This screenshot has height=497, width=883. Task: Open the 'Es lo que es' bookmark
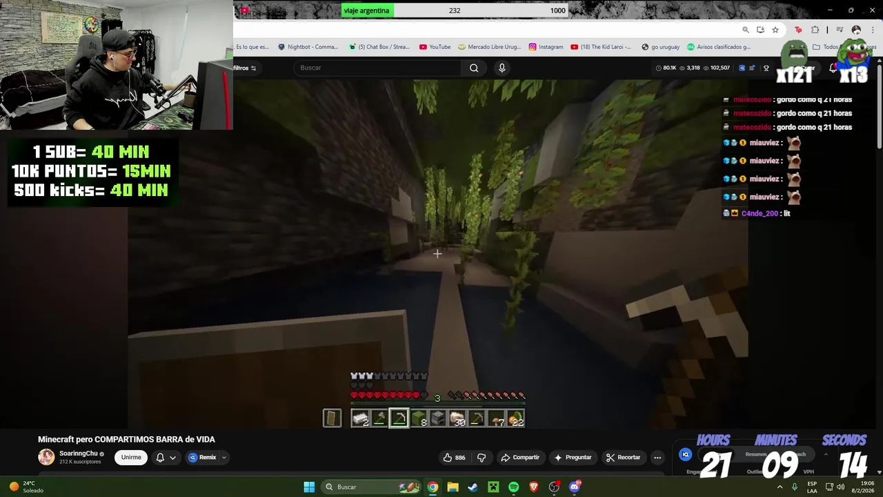(x=251, y=47)
